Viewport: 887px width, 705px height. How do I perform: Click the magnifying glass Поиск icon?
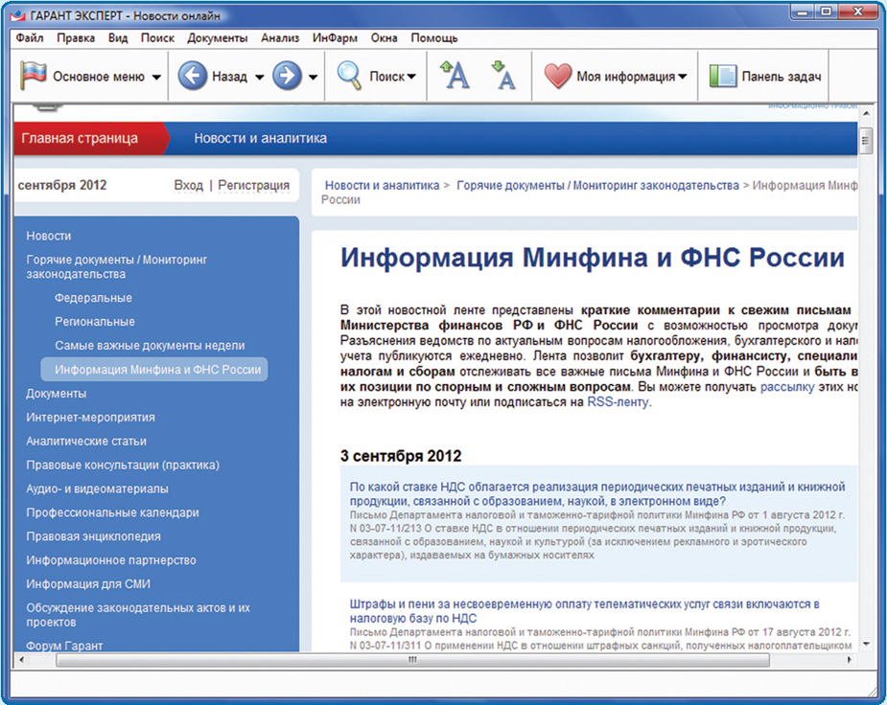click(x=349, y=77)
